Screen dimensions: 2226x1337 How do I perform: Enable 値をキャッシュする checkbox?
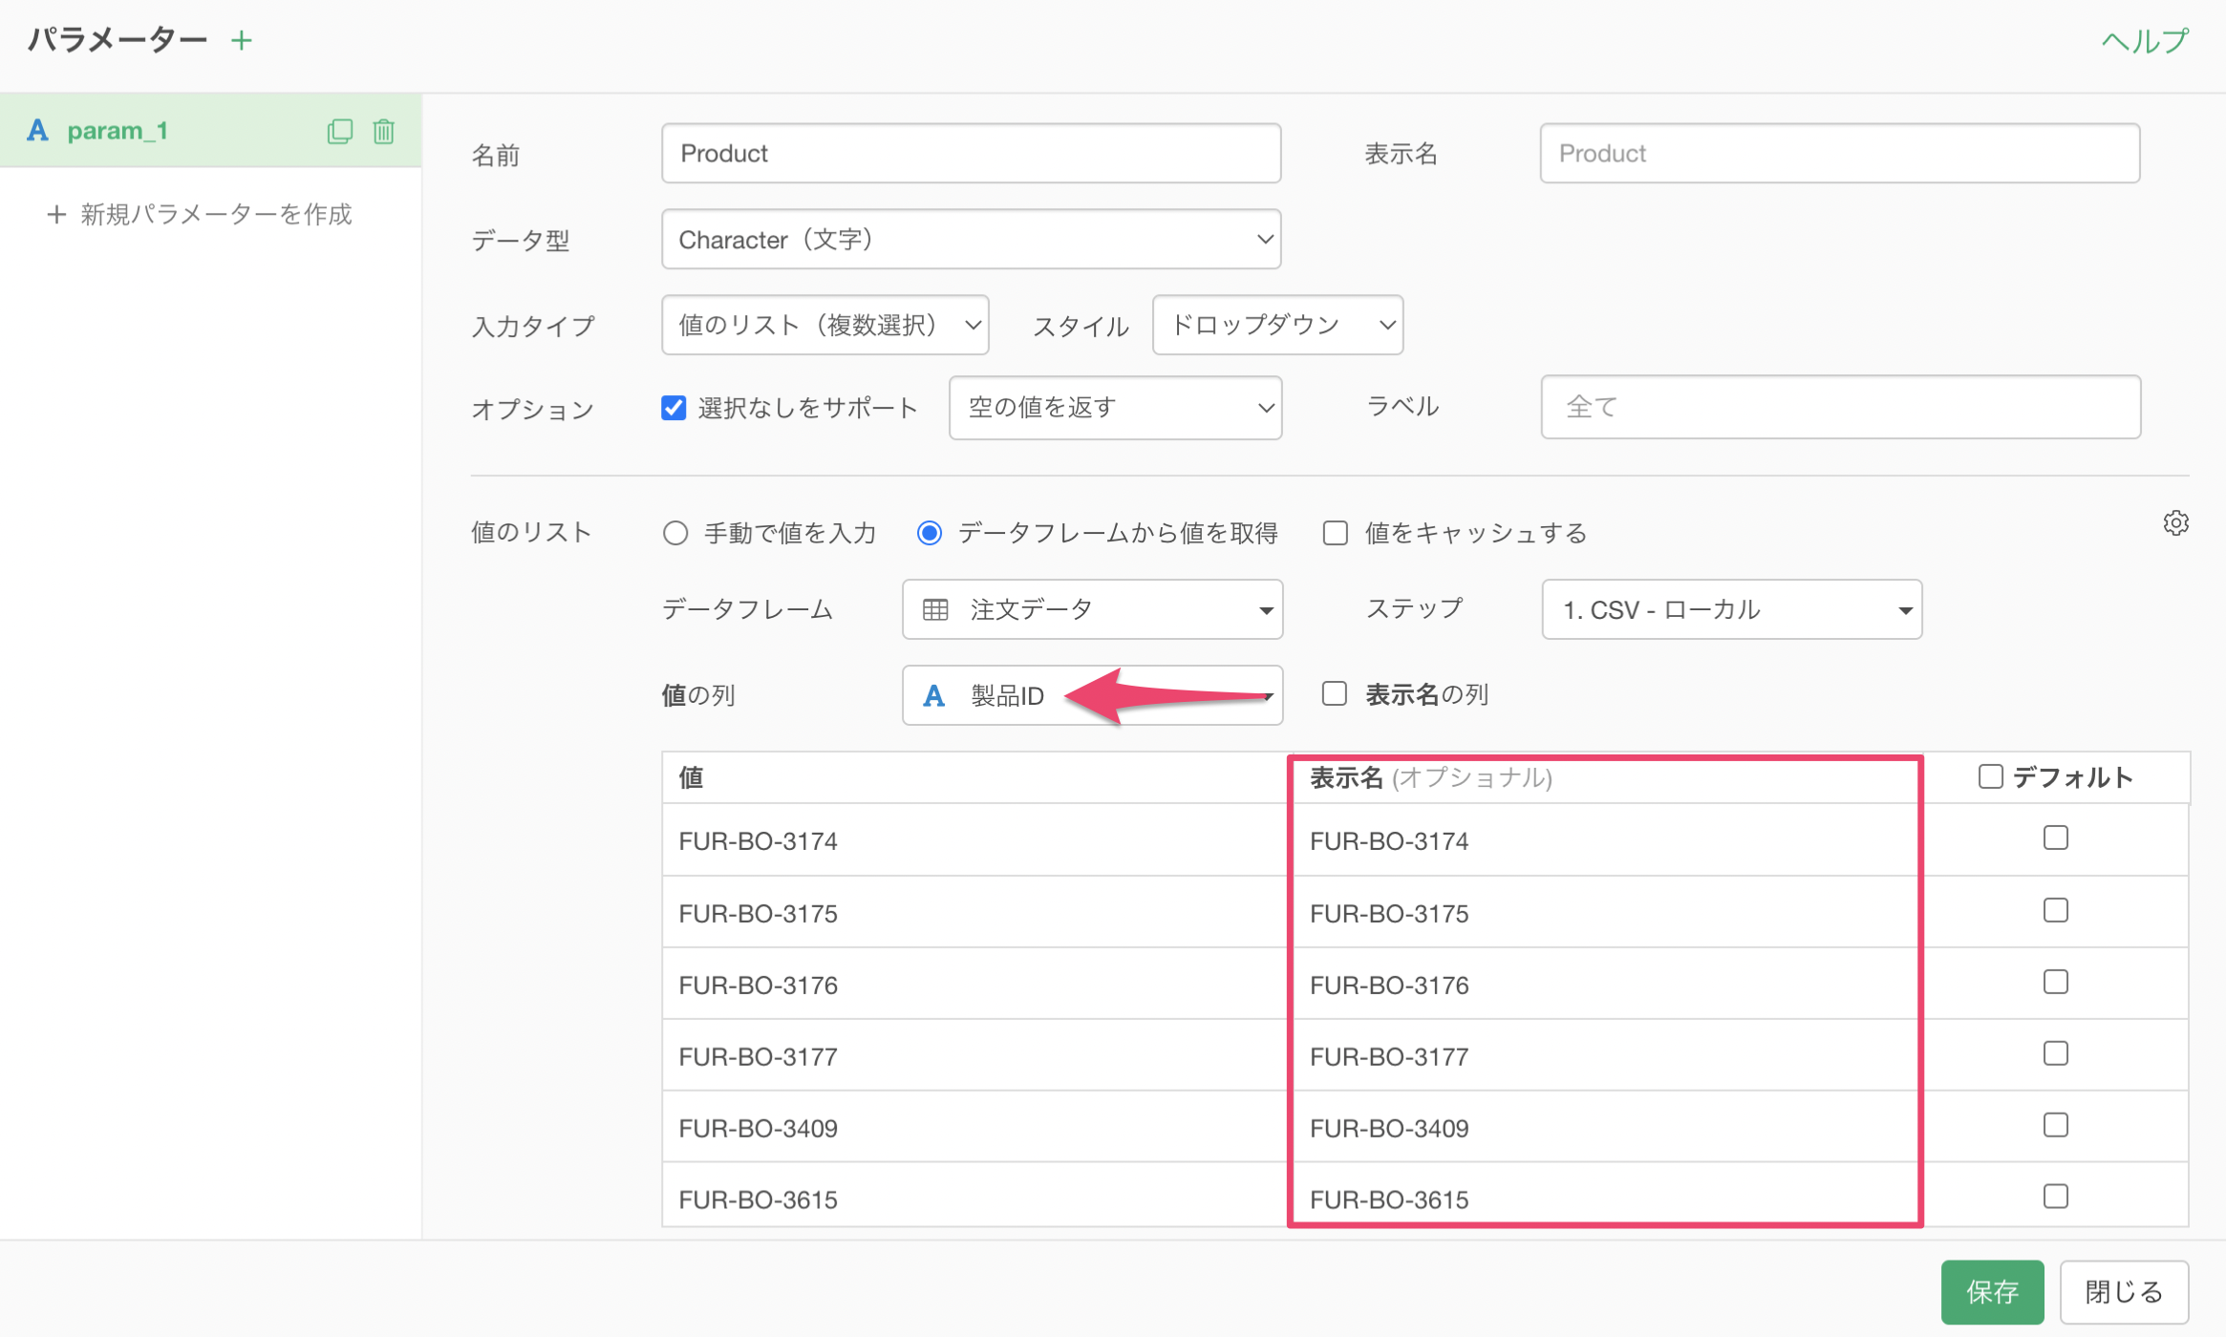click(x=1335, y=533)
